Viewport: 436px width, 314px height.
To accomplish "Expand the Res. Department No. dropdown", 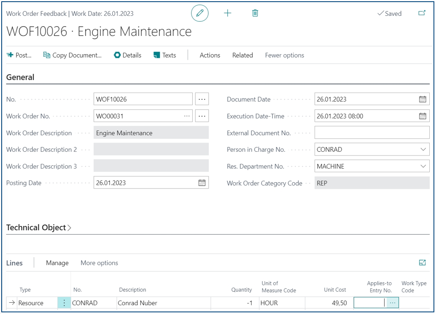I will 423,166.
